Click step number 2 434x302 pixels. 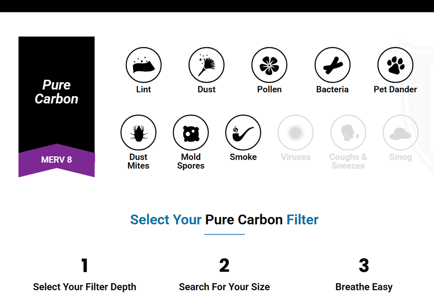tap(224, 266)
